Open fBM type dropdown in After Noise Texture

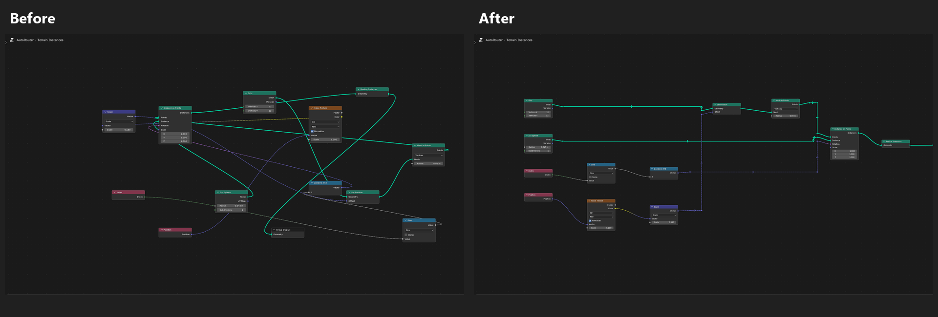(x=601, y=217)
